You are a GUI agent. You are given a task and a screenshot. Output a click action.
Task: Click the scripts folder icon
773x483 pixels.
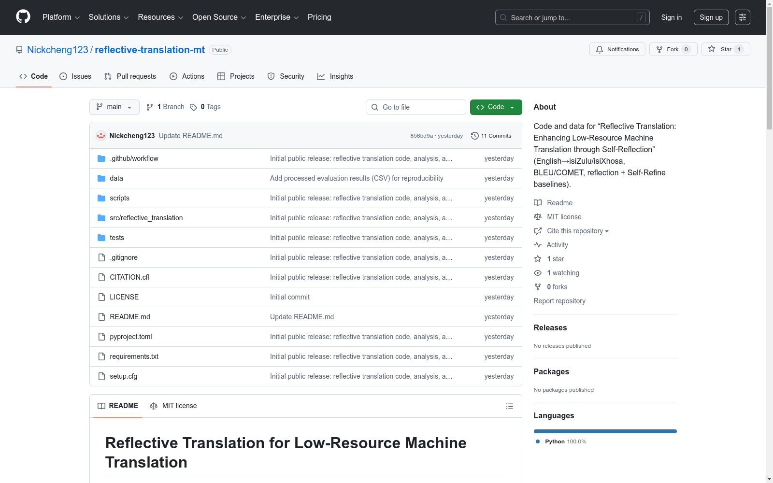point(101,198)
